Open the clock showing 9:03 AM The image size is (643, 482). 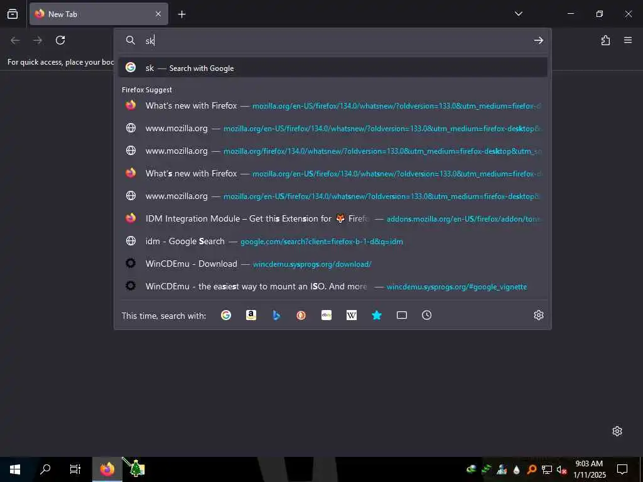coord(589,469)
